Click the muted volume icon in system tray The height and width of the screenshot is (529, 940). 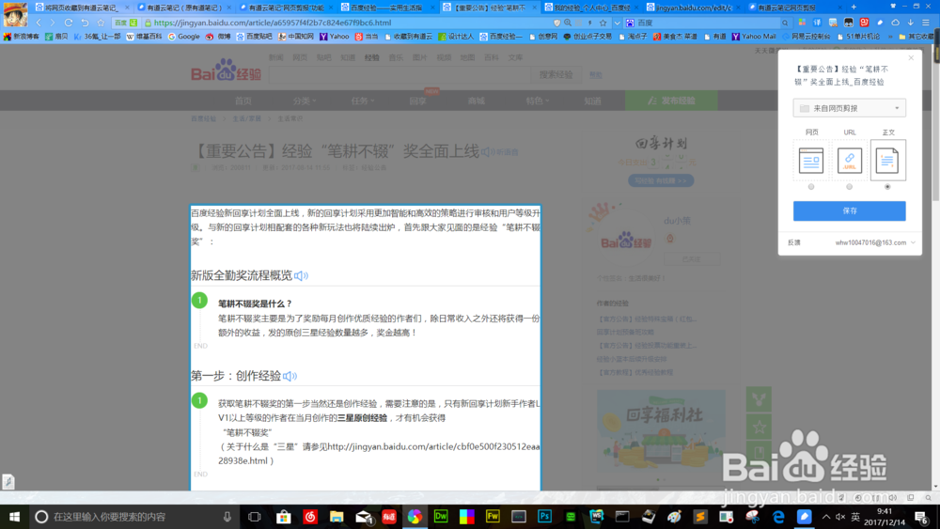coord(840,517)
